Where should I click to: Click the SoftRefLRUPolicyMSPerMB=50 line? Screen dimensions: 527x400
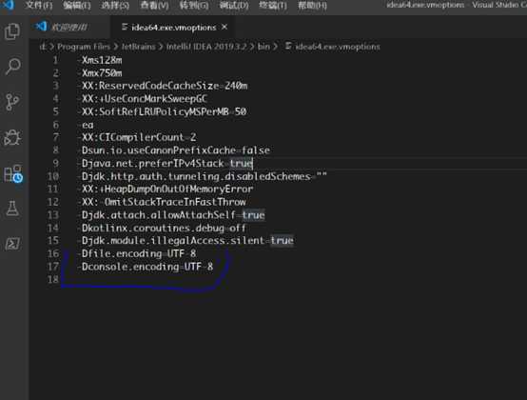(x=162, y=111)
